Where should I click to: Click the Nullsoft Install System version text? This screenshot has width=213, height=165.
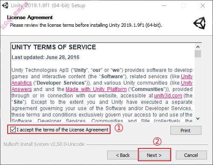[x=44, y=144]
